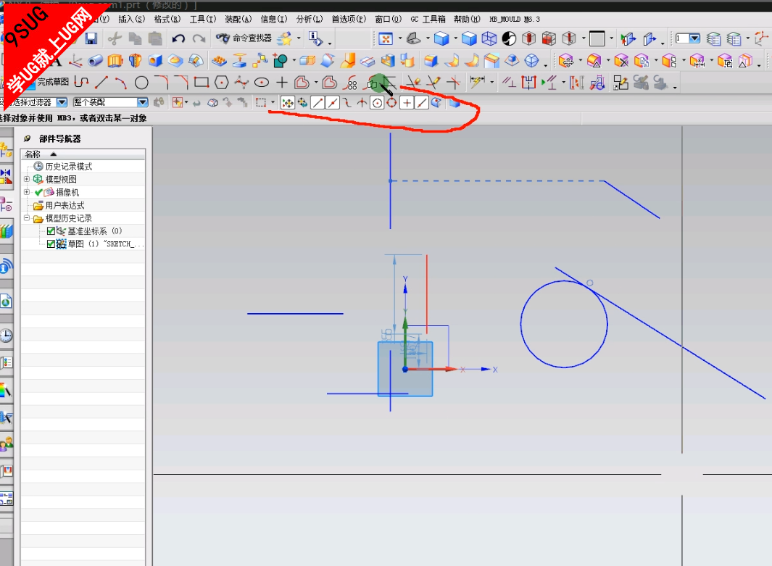772x566 pixels.
Task: Open the Offset Curve dropdown arrow
Action: [315, 82]
